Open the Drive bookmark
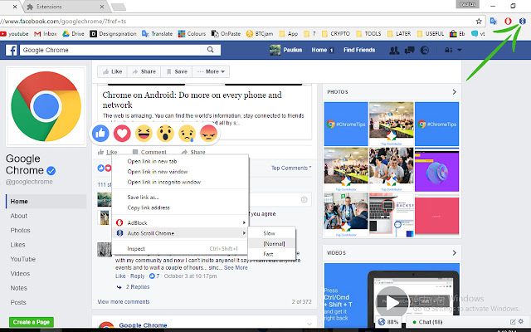The image size is (531, 332). click(73, 33)
